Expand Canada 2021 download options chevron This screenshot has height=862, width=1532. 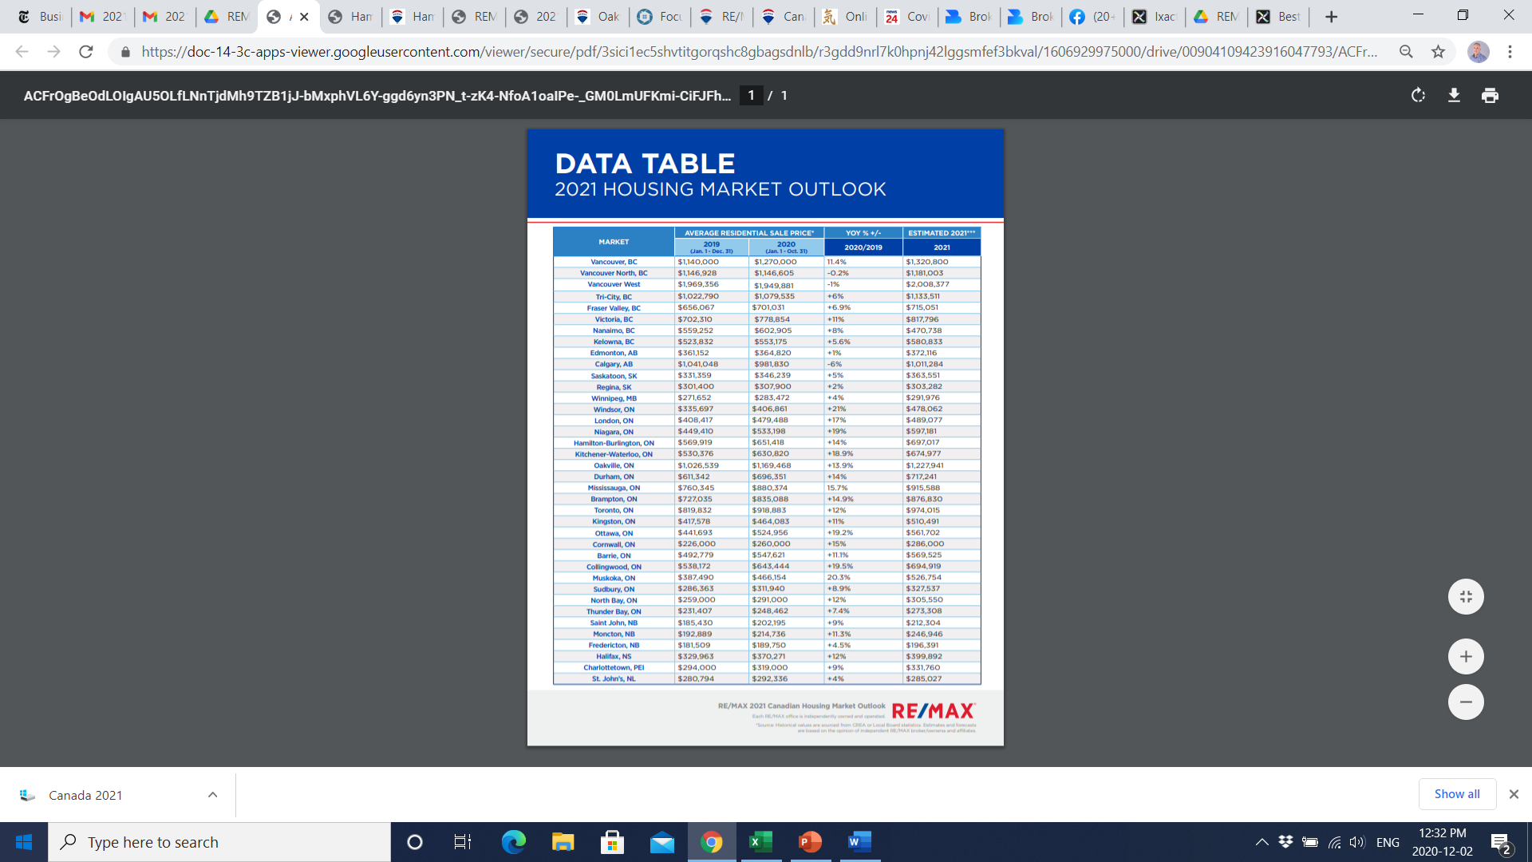pyautogui.click(x=212, y=795)
